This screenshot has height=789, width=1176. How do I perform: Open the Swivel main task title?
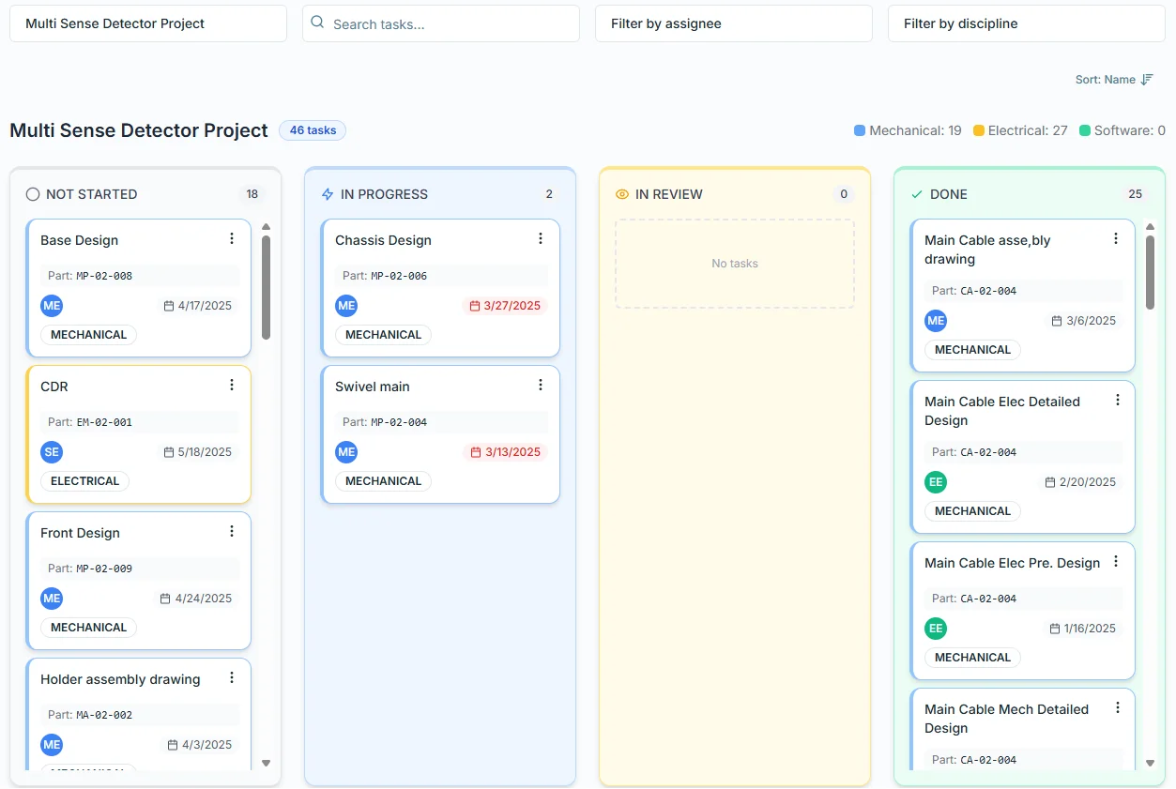pos(373,387)
